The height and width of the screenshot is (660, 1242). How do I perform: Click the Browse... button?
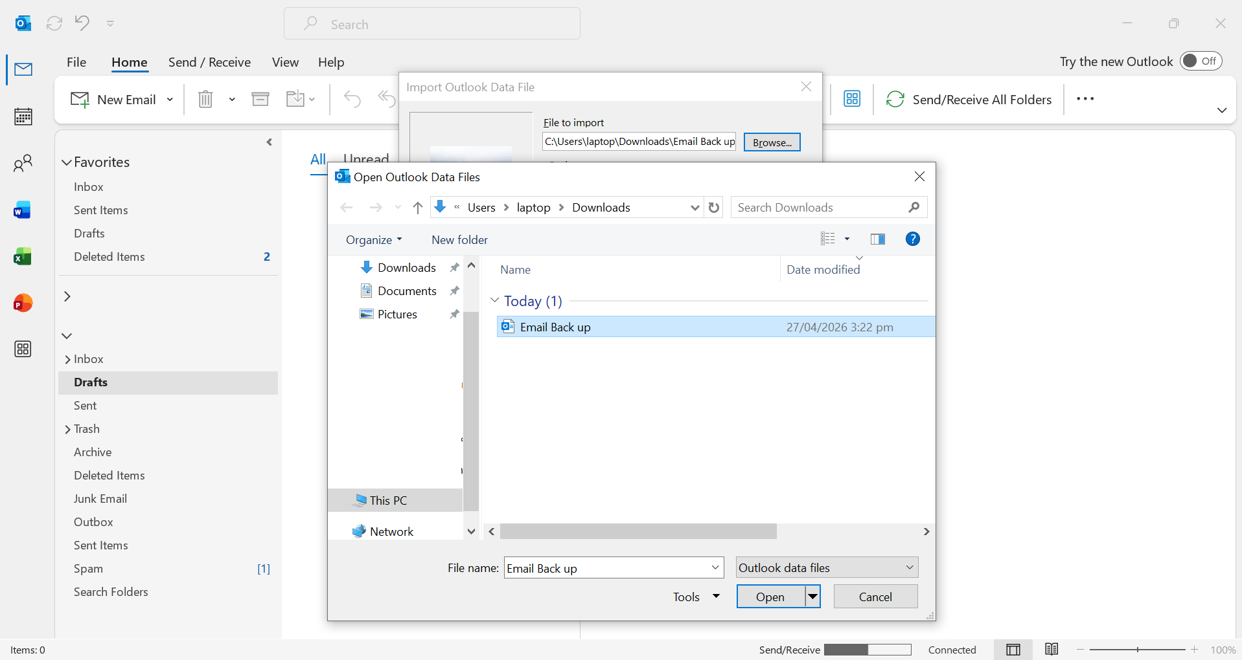click(x=772, y=142)
